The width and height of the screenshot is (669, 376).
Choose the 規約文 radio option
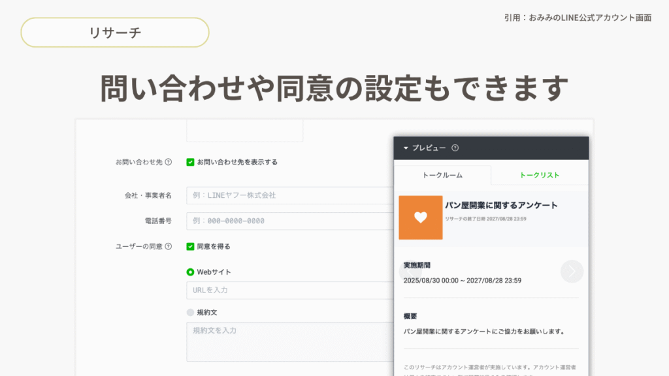point(190,313)
